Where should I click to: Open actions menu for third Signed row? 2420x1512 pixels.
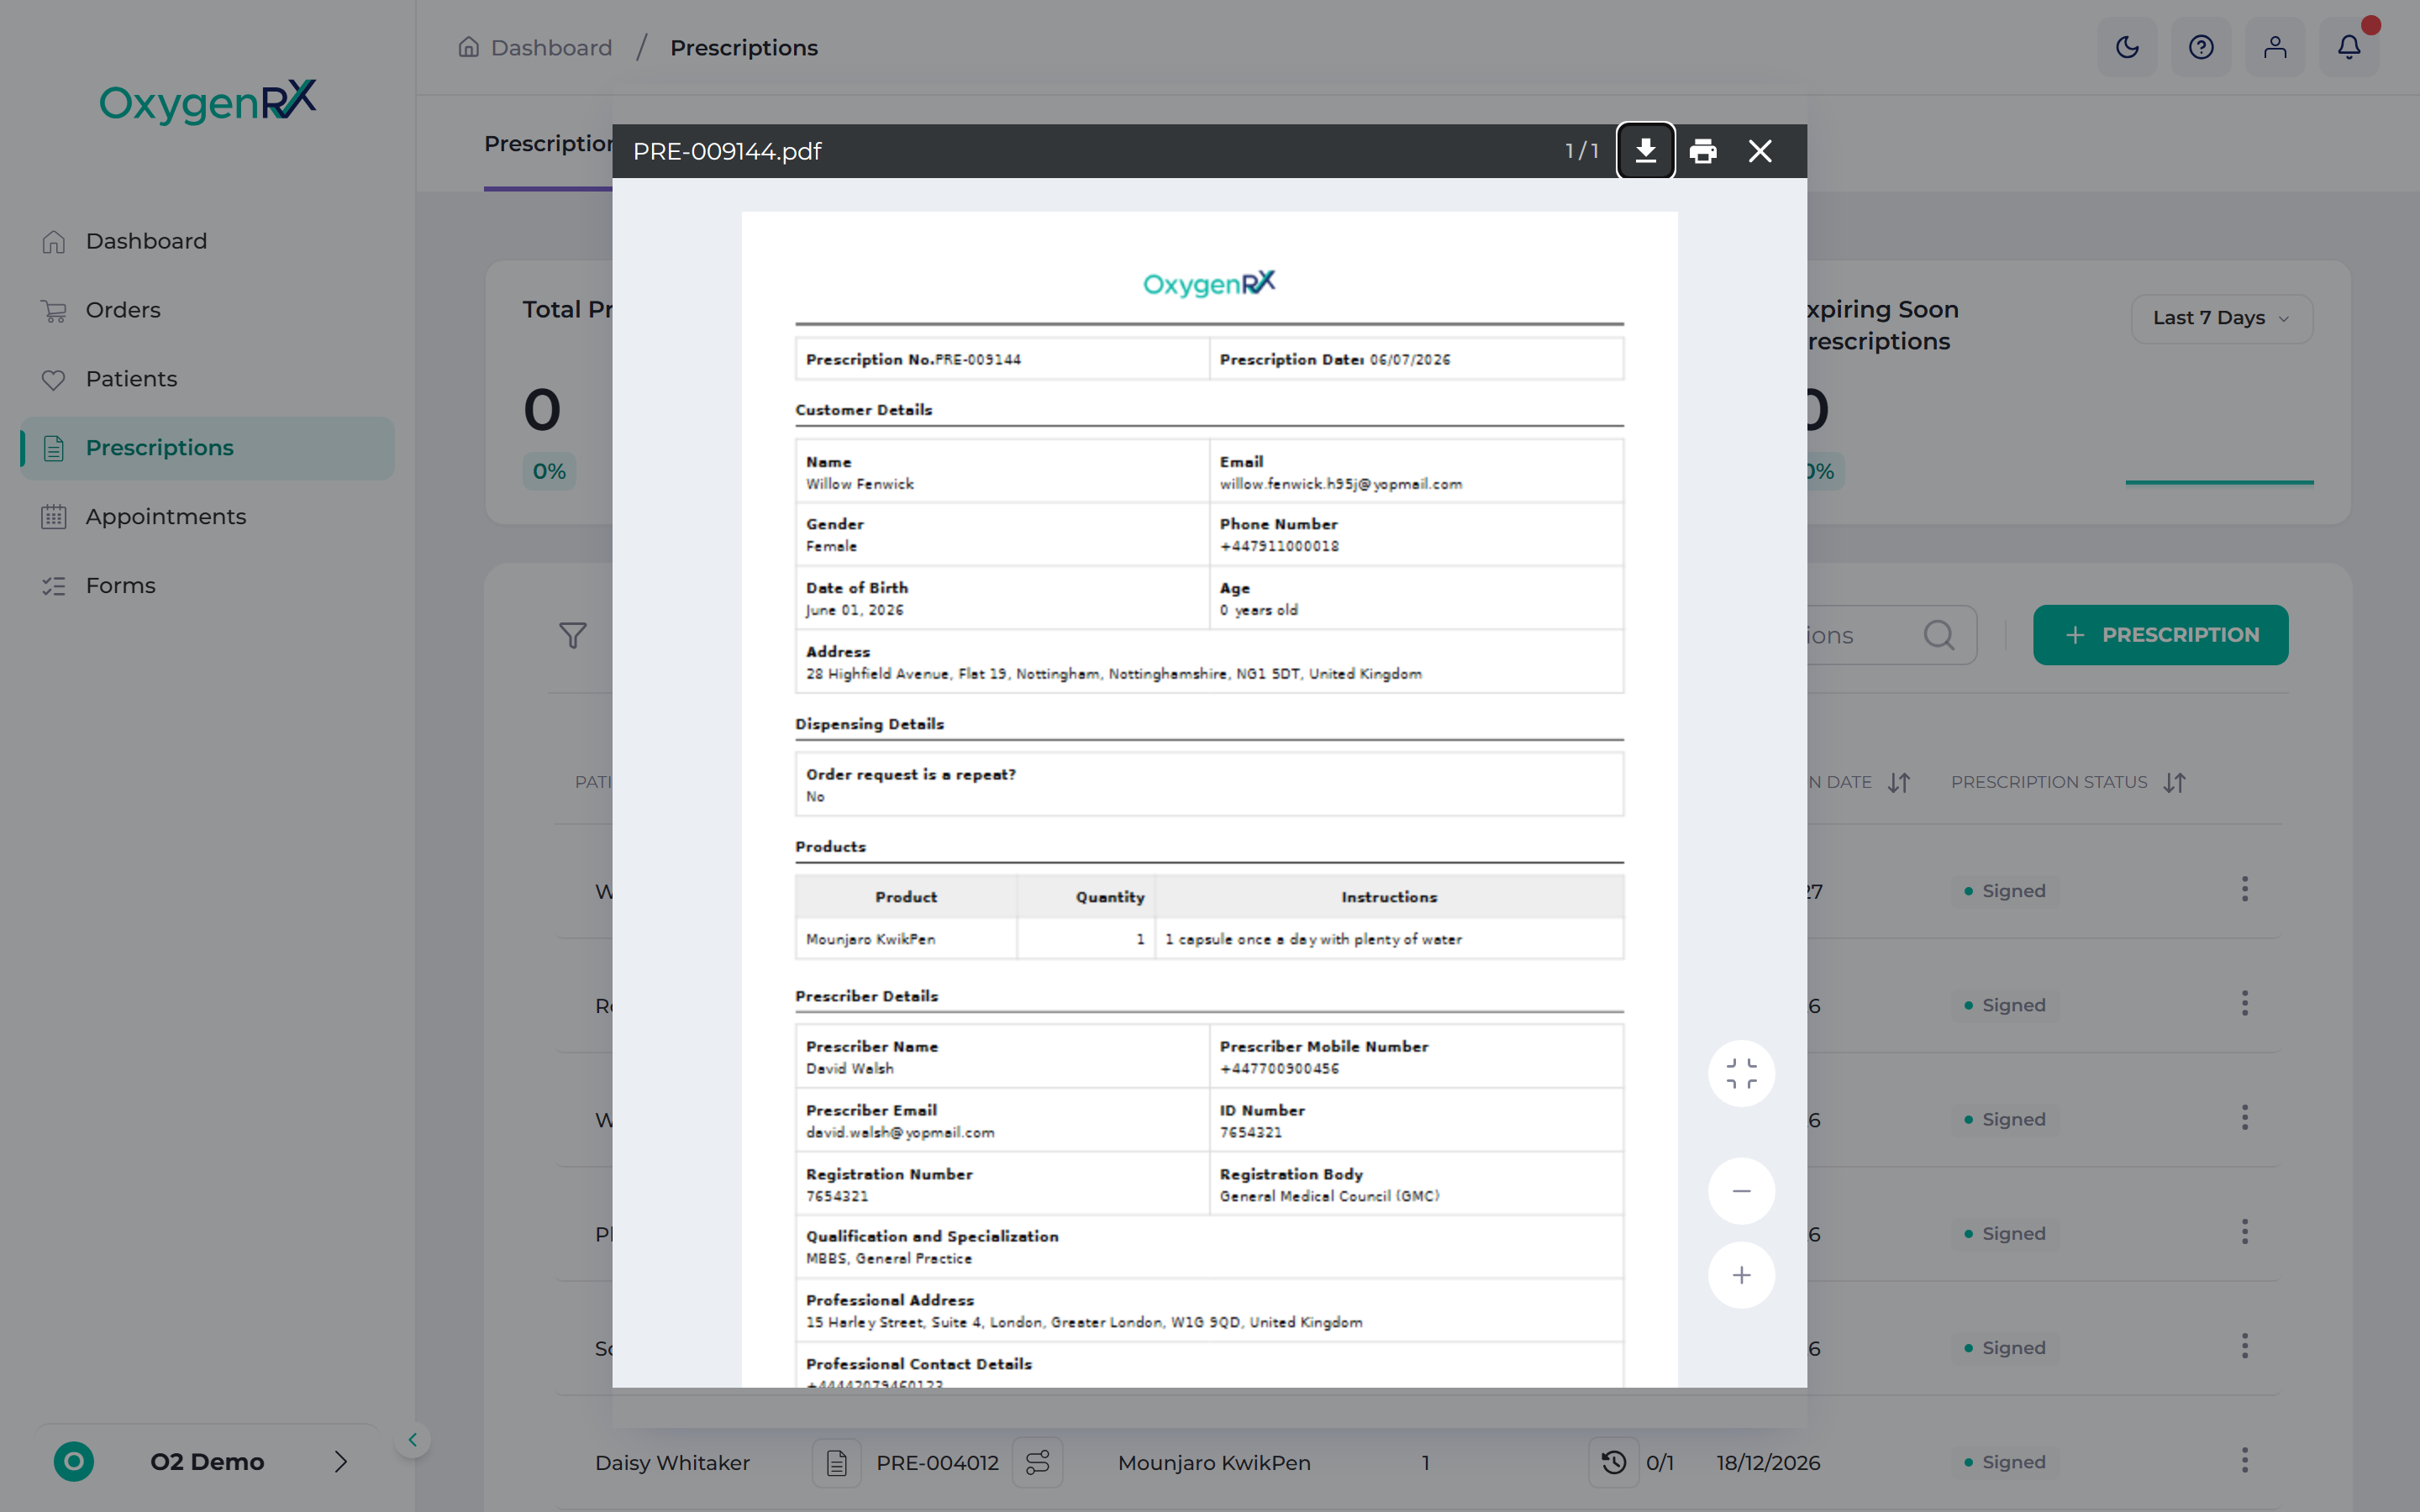(x=2245, y=1118)
